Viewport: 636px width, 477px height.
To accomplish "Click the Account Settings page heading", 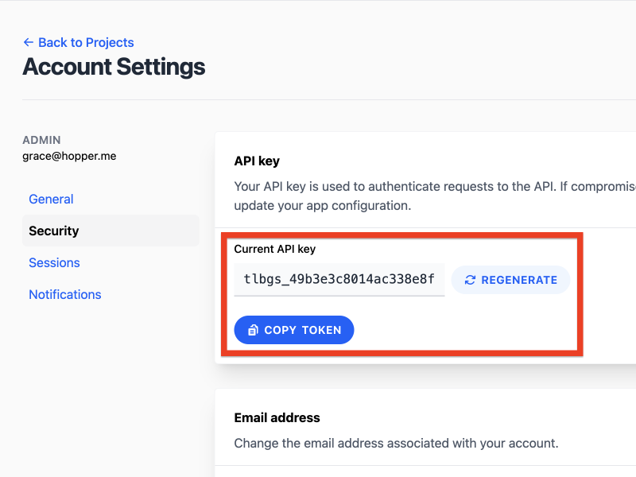I will point(114,67).
